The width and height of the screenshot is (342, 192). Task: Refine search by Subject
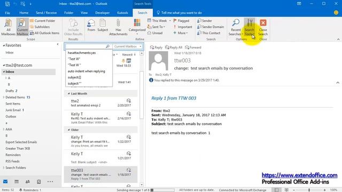click(103, 26)
